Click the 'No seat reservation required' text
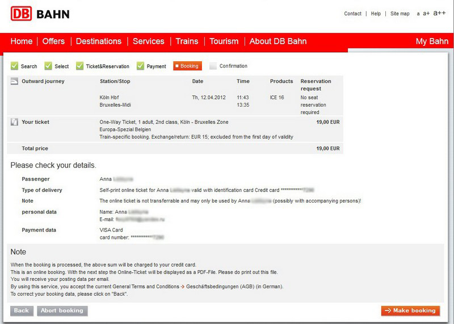Image resolution: width=454 pixels, height=324 pixels. [x=313, y=105]
